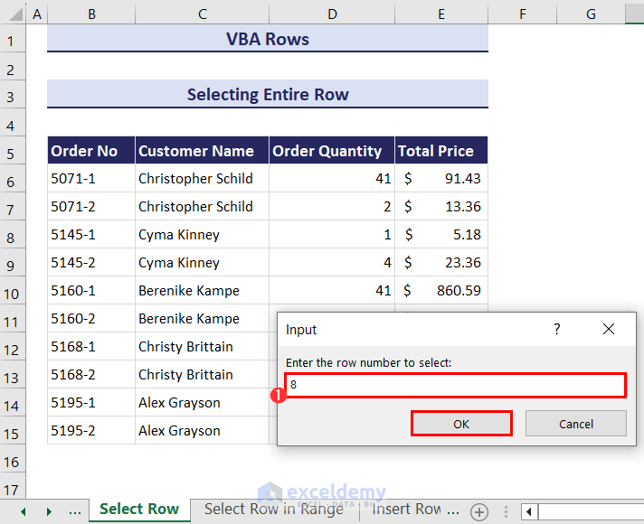Image resolution: width=644 pixels, height=524 pixels.
Task: Click the VBA Rows title cell
Action: pos(268,39)
